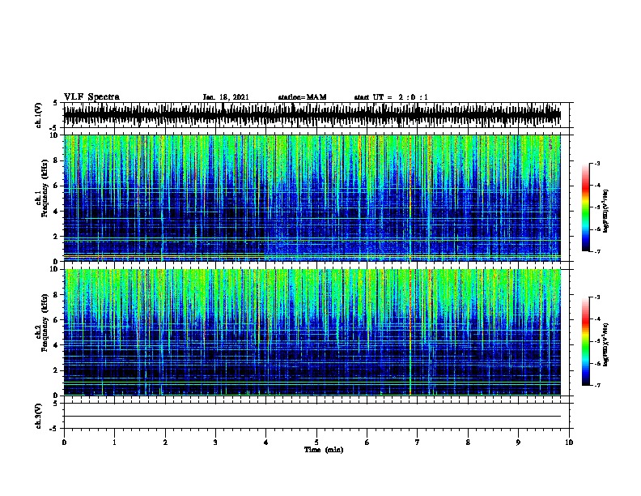Click the ch.1 frequency tick "6"

[x=56, y=186]
